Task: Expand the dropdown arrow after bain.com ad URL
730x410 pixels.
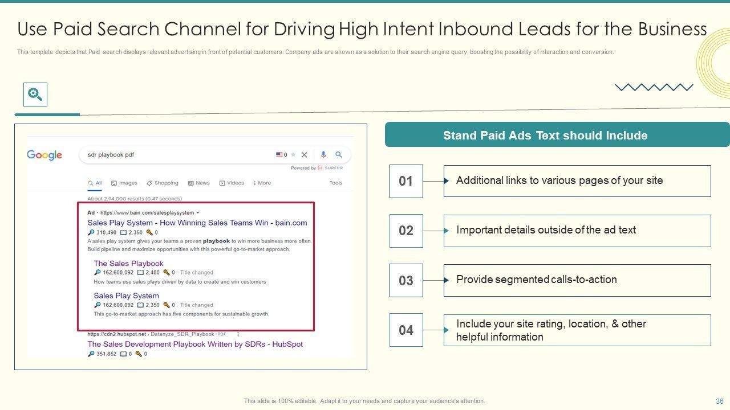Action: pos(198,213)
